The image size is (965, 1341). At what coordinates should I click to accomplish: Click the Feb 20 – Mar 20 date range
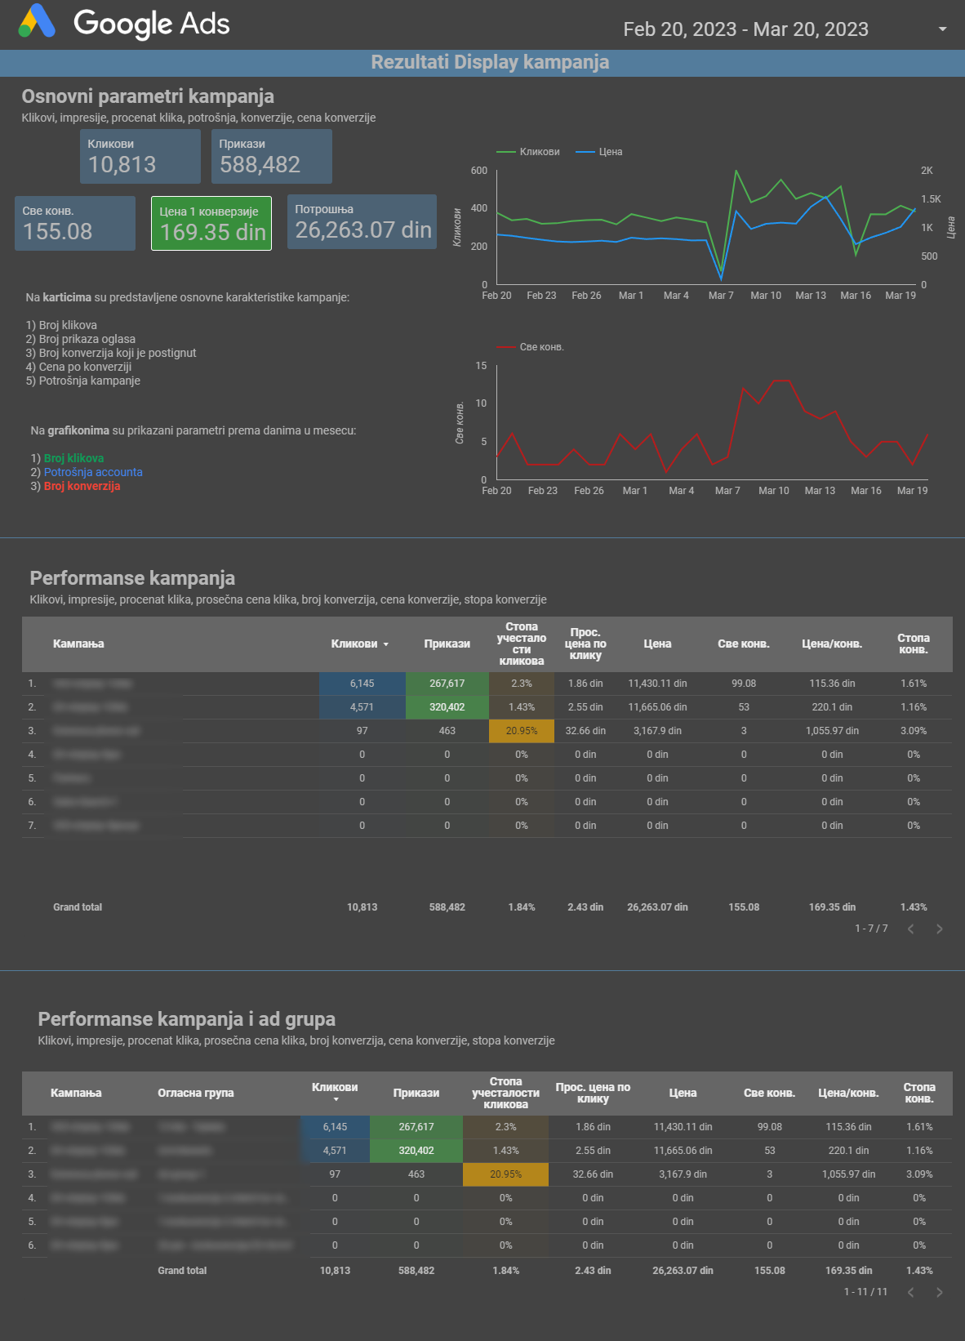pos(745,29)
